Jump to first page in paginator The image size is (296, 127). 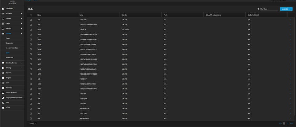(280, 123)
